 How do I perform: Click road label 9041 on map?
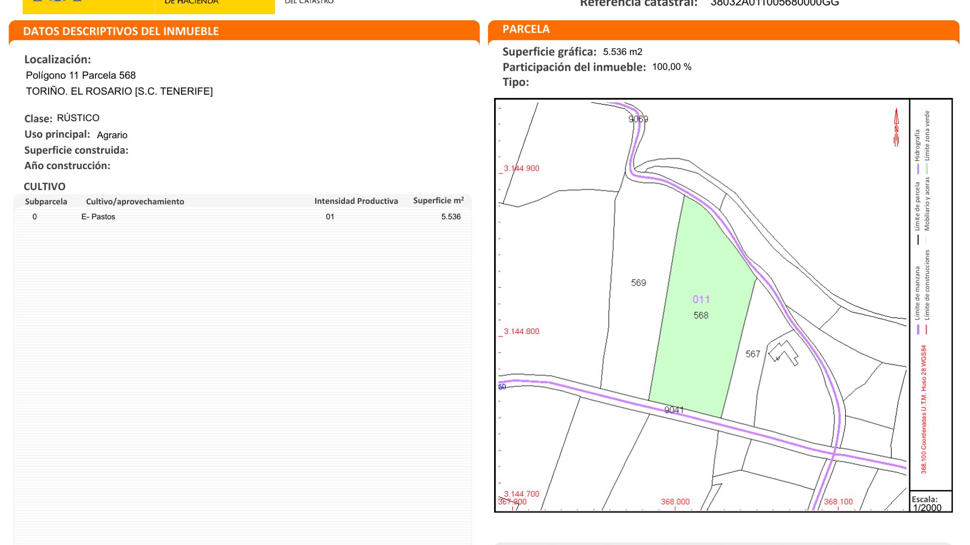coord(674,410)
